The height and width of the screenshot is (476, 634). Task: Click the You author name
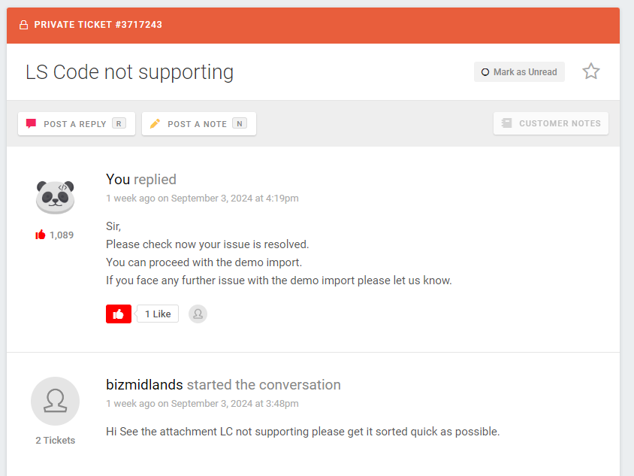pyautogui.click(x=118, y=179)
